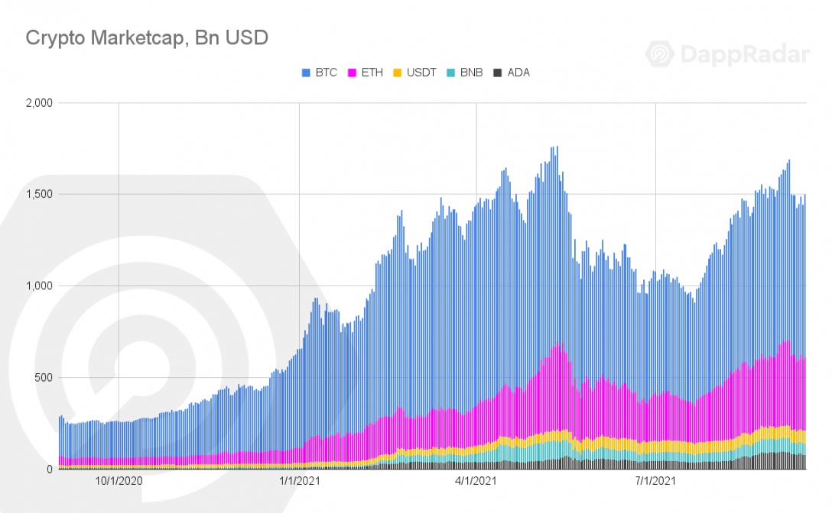This screenshot has width=832, height=513.
Task: Click the 7/1/2021 x-axis date label
Action: [656, 481]
